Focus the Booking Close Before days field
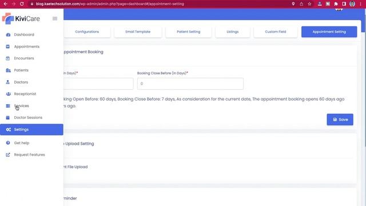366x206 pixels. (190, 84)
